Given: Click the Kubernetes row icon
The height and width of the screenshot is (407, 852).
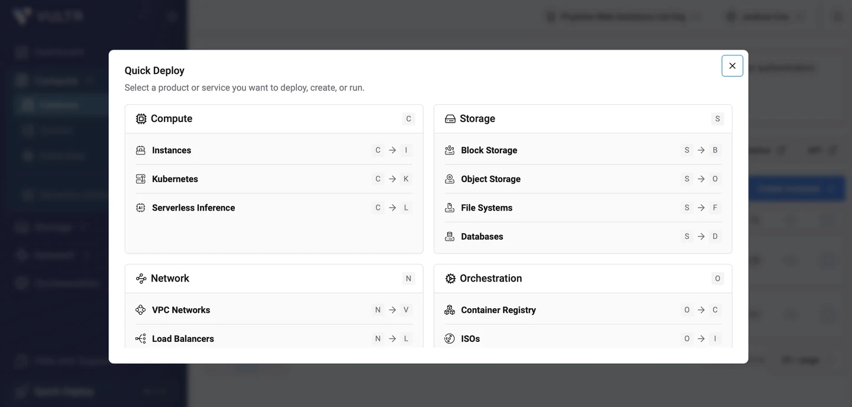Looking at the screenshot, I should pos(141,179).
